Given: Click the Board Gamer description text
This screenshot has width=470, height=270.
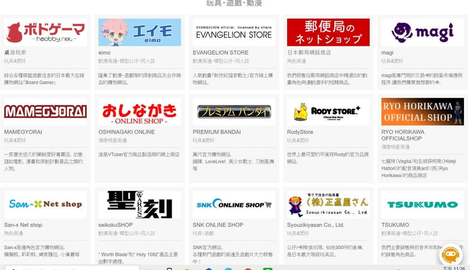Looking at the screenshot, I should pyautogui.click(x=45, y=79).
